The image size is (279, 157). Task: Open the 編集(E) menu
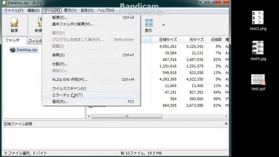click(x=34, y=10)
